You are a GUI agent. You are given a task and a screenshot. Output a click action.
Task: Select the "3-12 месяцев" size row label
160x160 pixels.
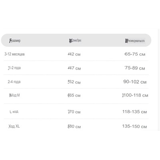(14, 54)
